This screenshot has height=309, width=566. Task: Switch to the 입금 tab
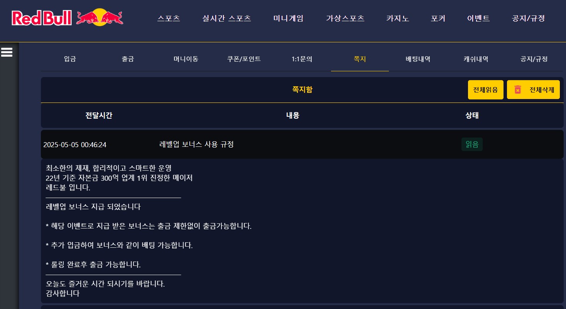click(70, 59)
